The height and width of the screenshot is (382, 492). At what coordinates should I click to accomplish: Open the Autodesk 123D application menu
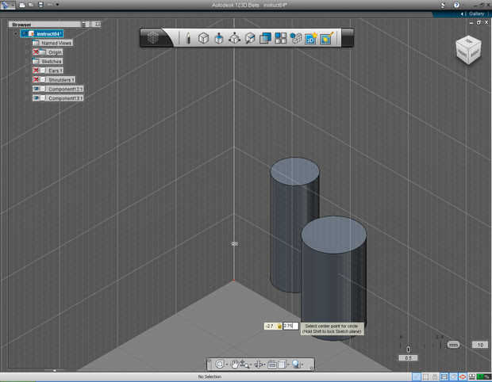pos(7,5)
